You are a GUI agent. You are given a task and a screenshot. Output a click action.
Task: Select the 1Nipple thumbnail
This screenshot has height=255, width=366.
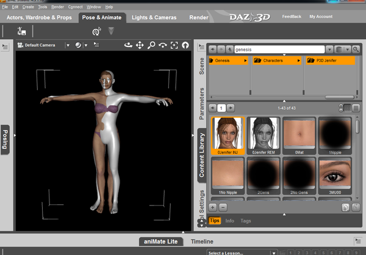point(335,135)
